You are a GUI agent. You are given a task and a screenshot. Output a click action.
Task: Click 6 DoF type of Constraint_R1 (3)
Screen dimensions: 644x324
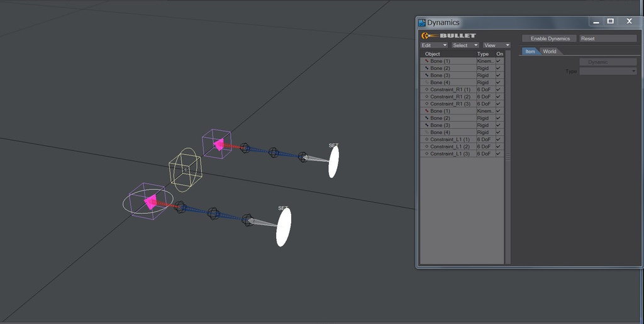point(484,104)
